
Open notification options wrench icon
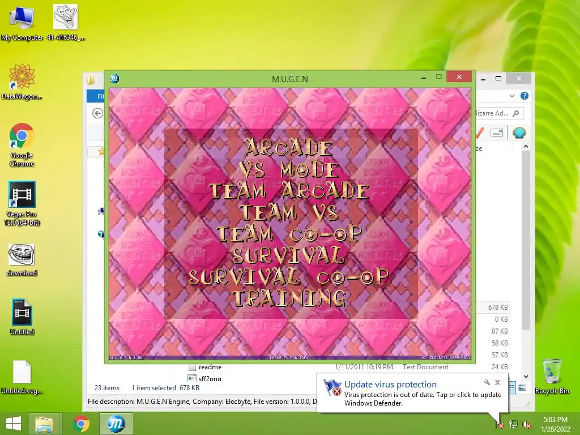(x=487, y=382)
